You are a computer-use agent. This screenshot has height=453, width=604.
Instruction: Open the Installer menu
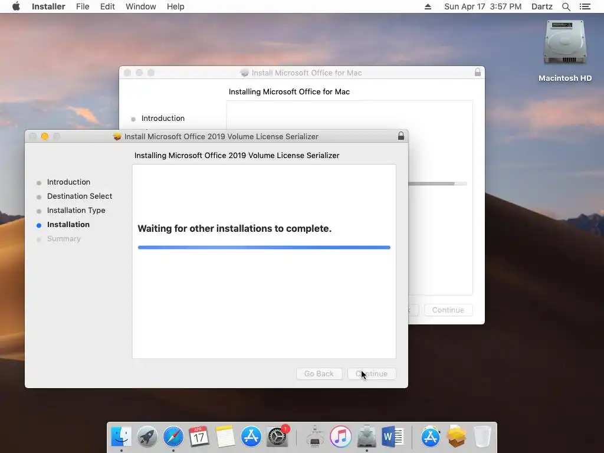coord(48,6)
